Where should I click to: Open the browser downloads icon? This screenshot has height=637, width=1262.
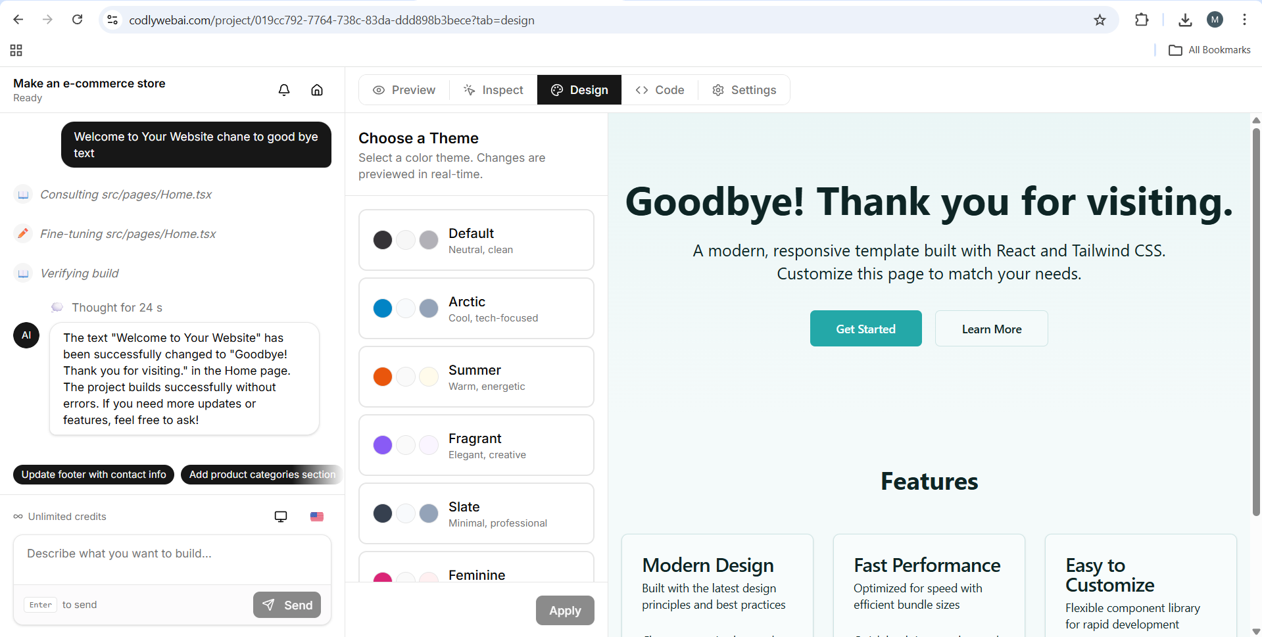pos(1185,20)
